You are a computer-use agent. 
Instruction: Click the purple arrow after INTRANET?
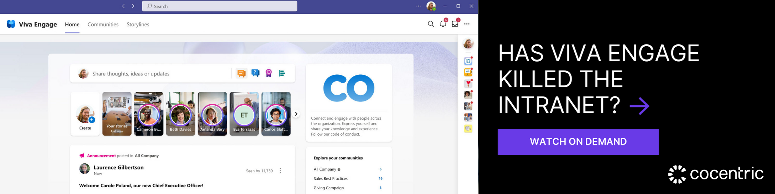(x=639, y=106)
